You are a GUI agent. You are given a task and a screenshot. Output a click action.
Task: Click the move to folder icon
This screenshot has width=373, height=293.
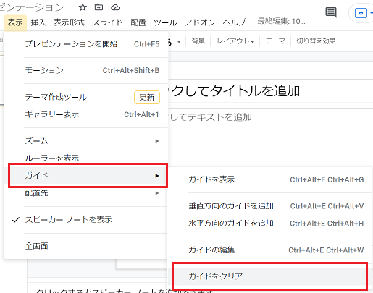[99, 7]
